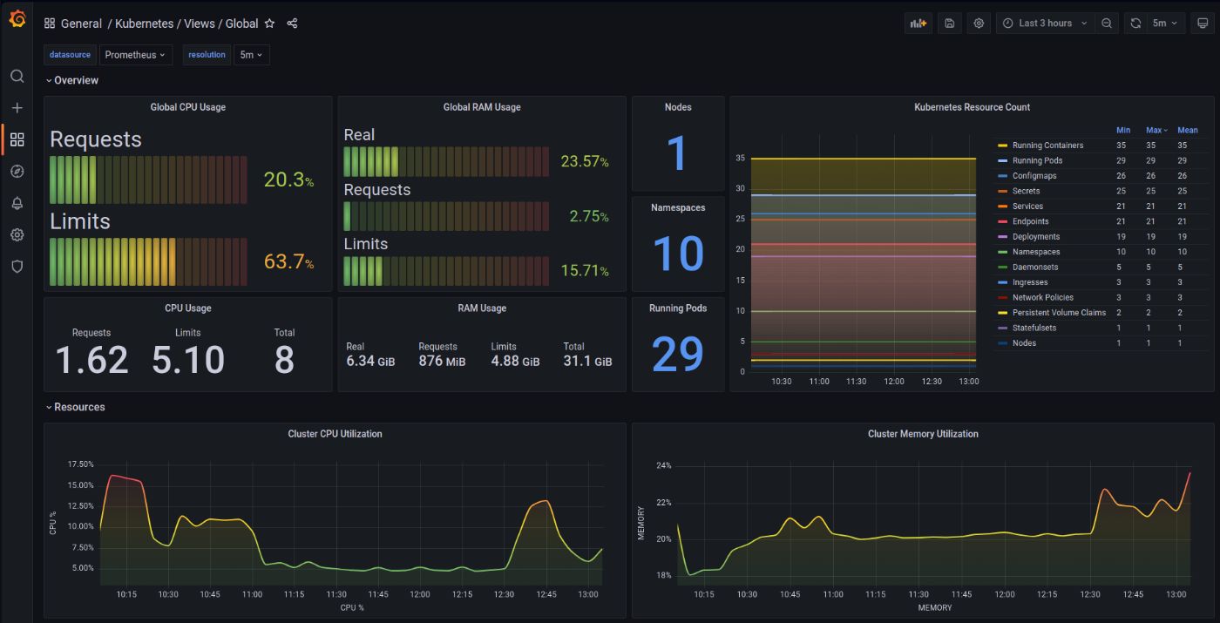Open the Last 3 hours time picker
Screen dimensions: 1220x623
click(1043, 23)
